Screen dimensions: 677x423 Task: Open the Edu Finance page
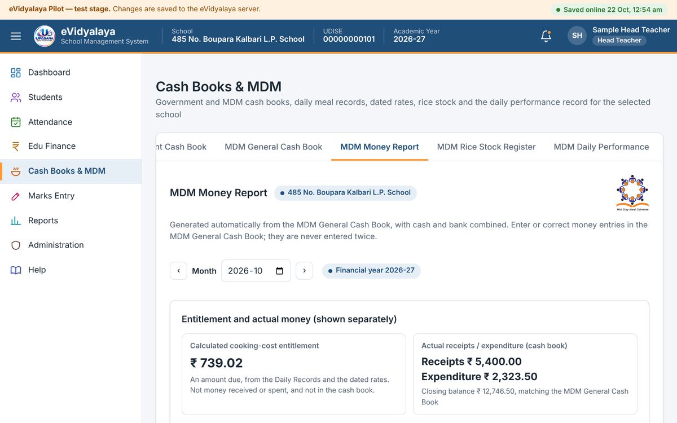[71, 147]
